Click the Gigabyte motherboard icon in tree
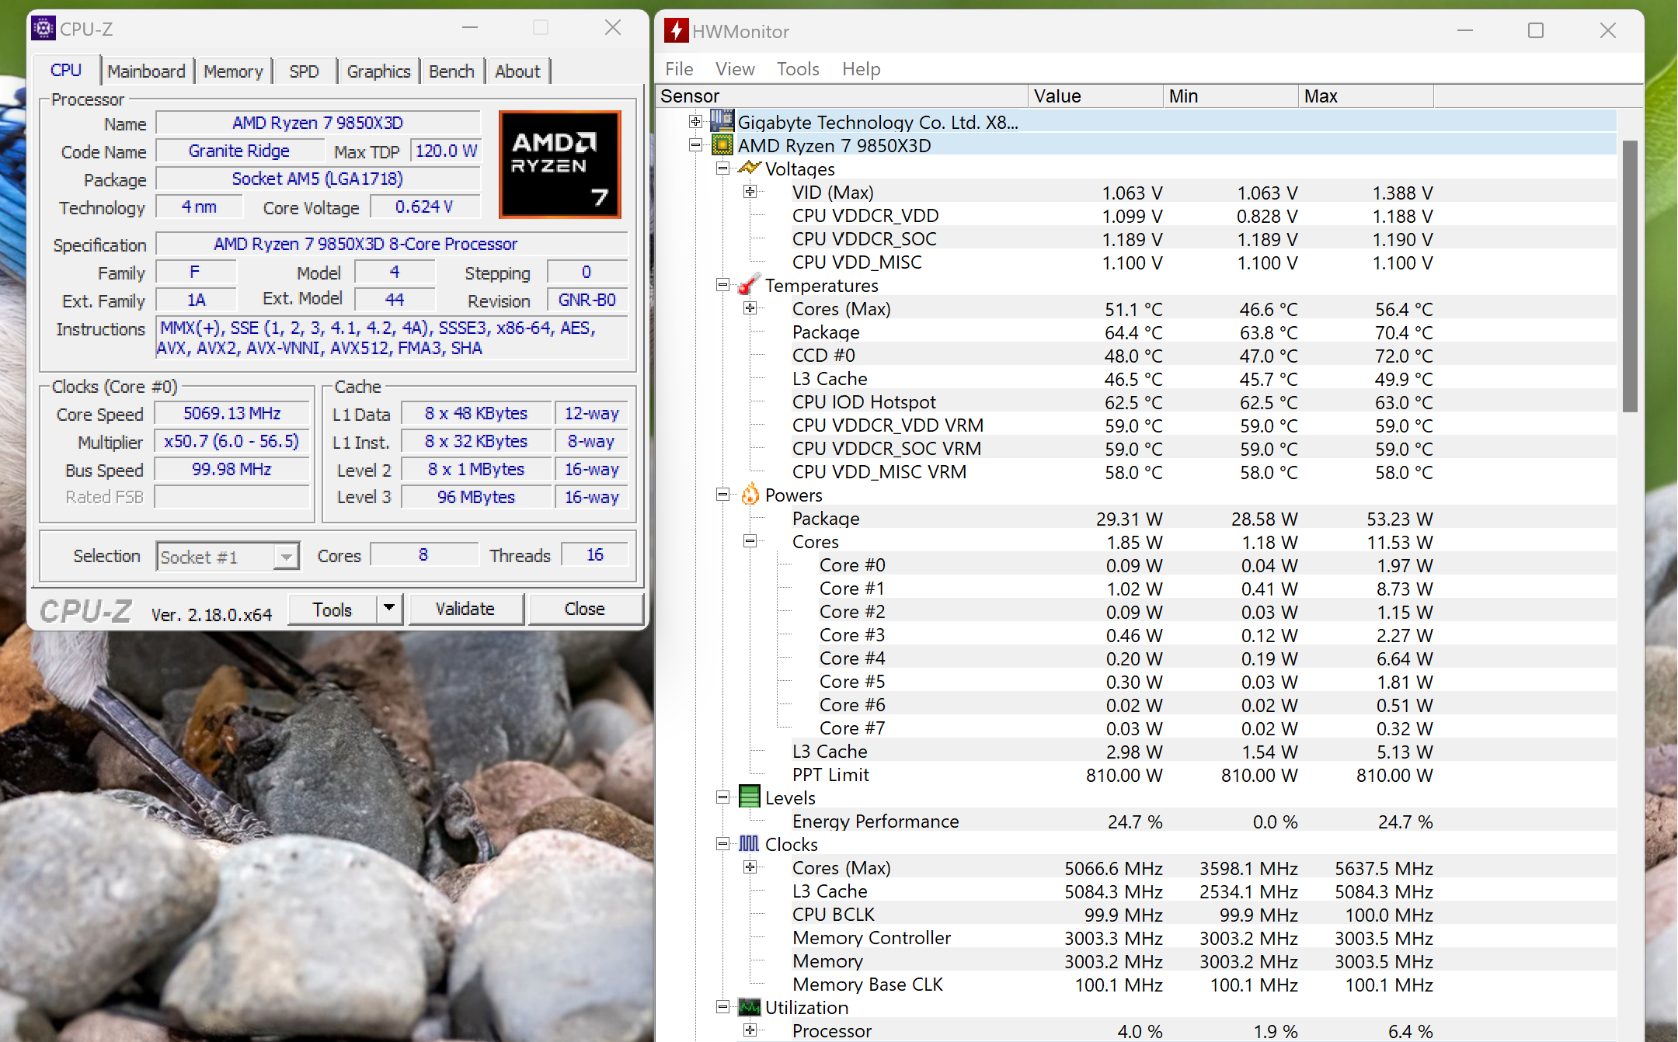The width and height of the screenshot is (1678, 1042). pos(722,121)
